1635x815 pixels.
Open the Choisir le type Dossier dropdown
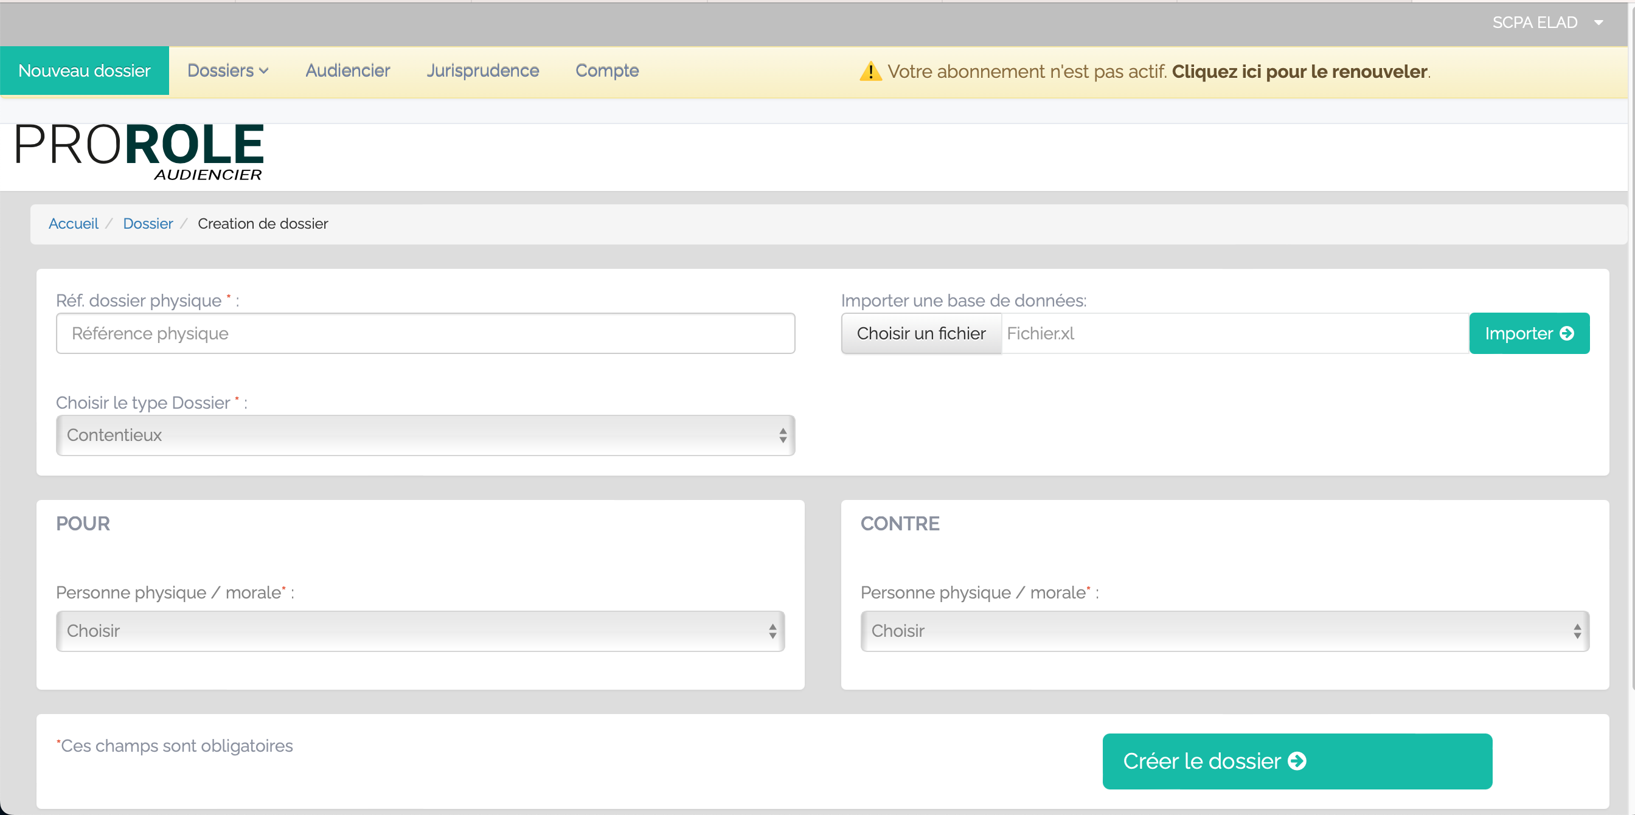point(425,435)
